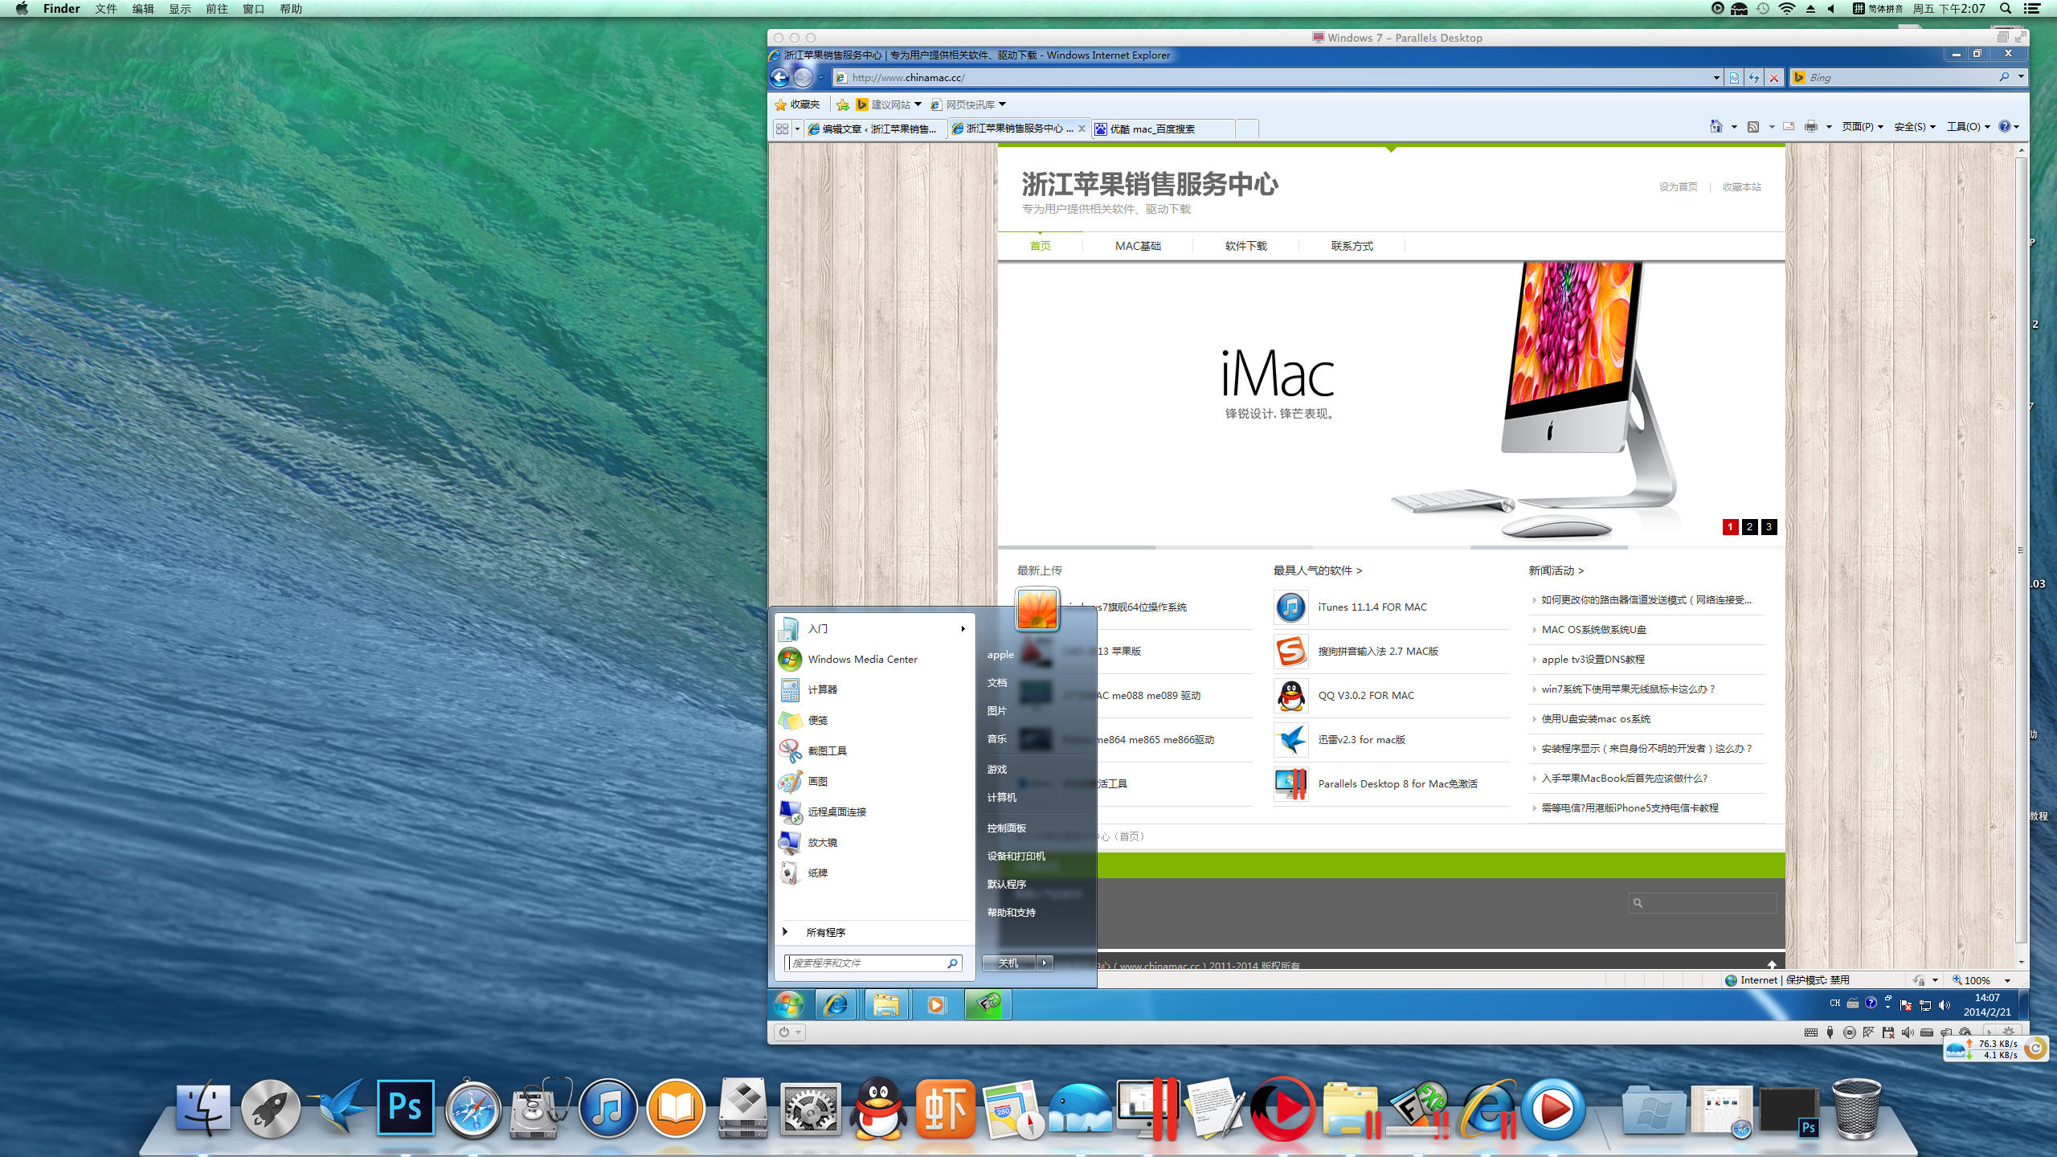Open the 联系方式 navigation tab
Viewport: 2057px width, 1157px height.
(x=1352, y=246)
